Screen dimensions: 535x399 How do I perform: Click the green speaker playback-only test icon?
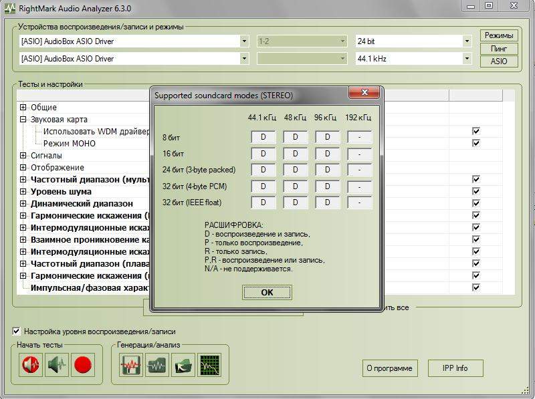point(56,366)
